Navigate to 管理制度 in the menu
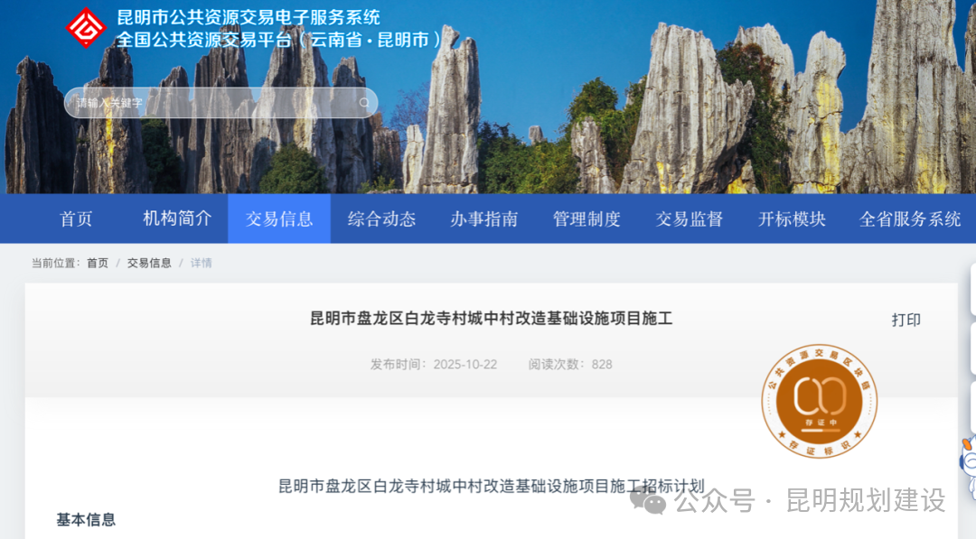 (x=587, y=218)
